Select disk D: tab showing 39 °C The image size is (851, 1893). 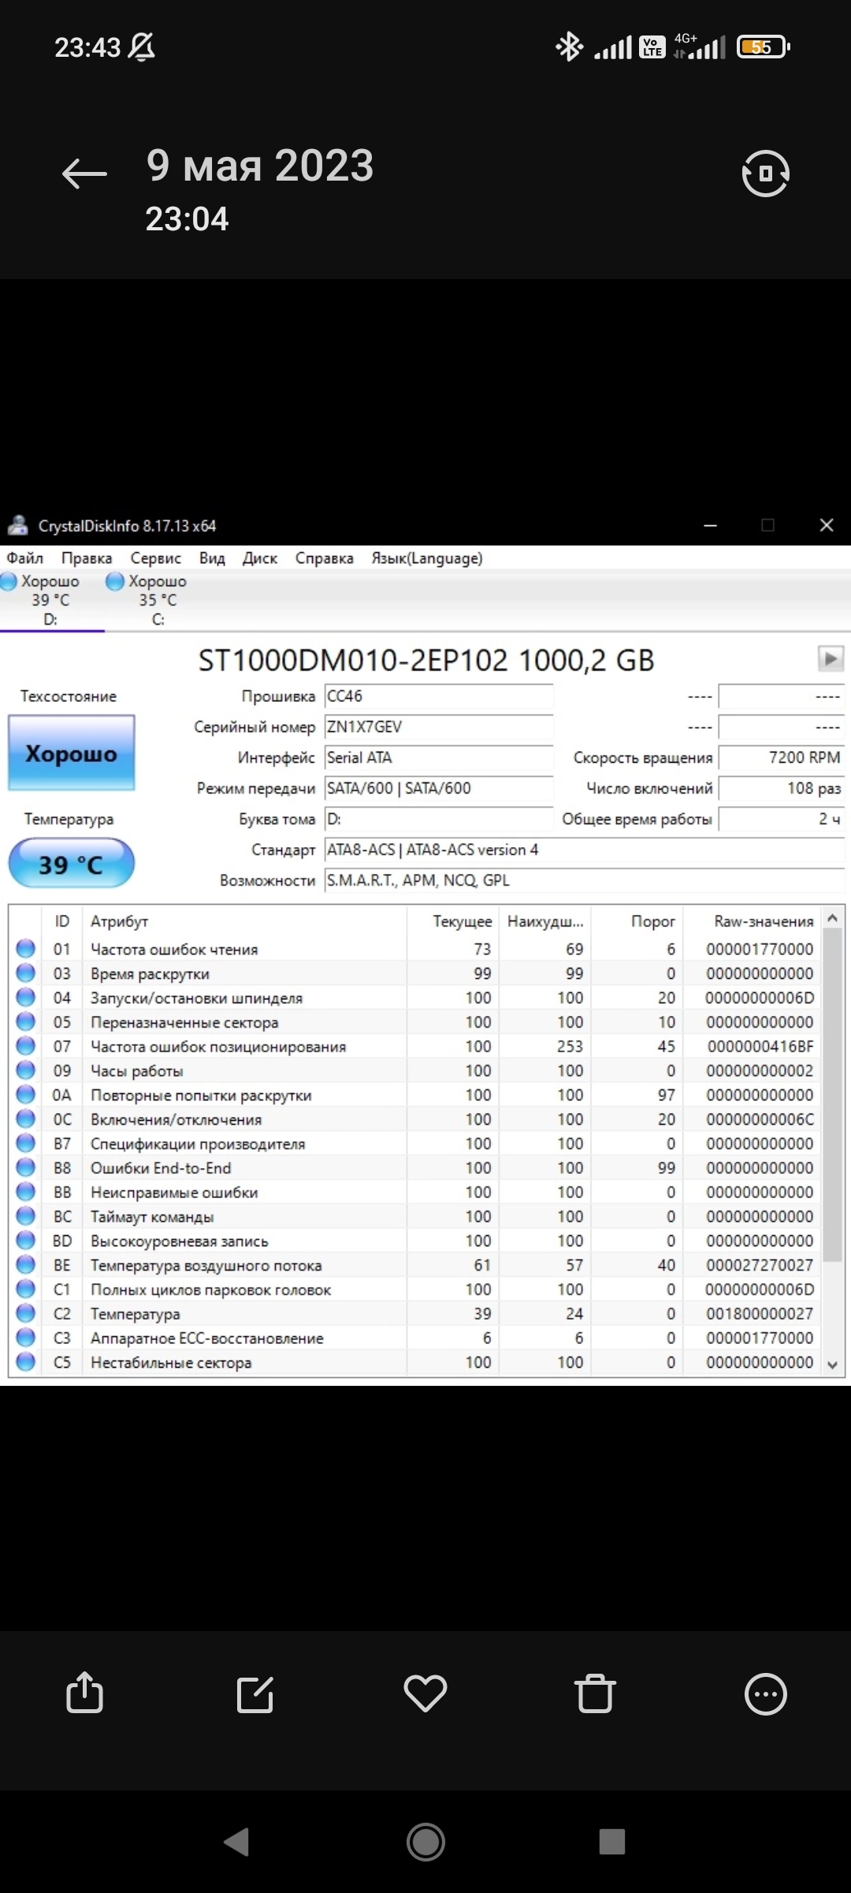50,600
